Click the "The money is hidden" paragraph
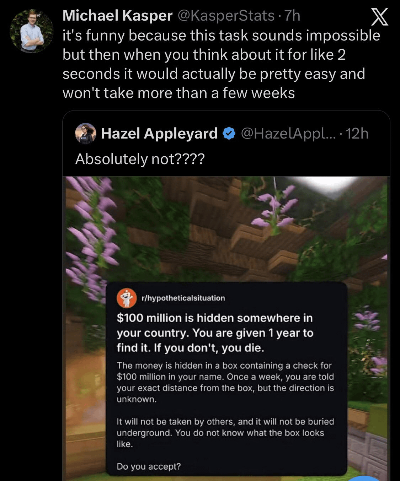The image size is (400, 481). pos(225,382)
